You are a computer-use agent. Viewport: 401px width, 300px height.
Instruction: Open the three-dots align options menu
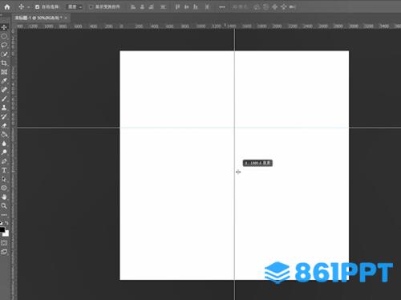[222, 7]
